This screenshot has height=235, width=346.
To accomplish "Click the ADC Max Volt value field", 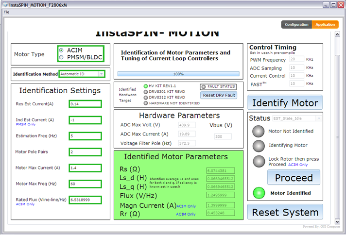I will [x=187, y=125].
